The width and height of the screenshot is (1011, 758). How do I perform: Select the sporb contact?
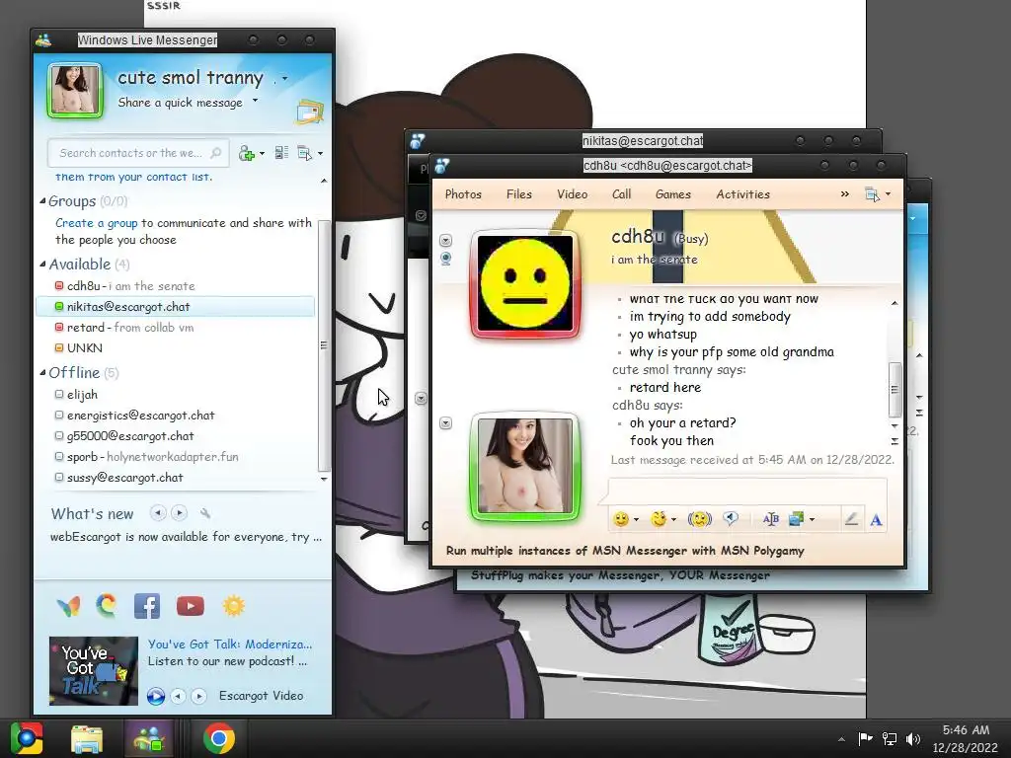[x=176, y=456]
